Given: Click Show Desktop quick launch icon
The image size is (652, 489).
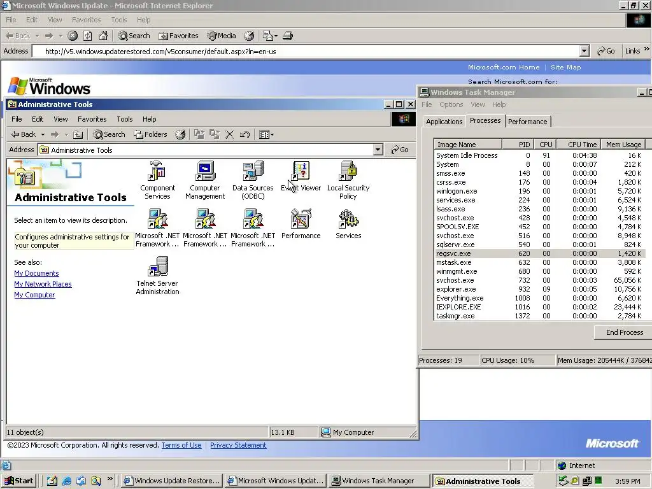Looking at the screenshot, I should [x=52, y=481].
